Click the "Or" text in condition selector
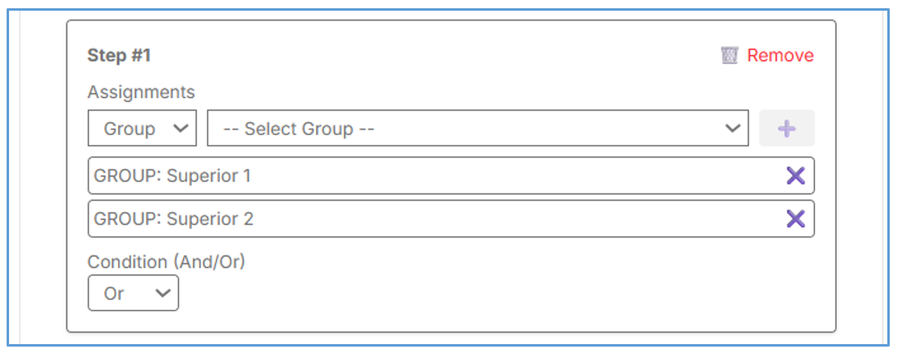 tap(114, 293)
